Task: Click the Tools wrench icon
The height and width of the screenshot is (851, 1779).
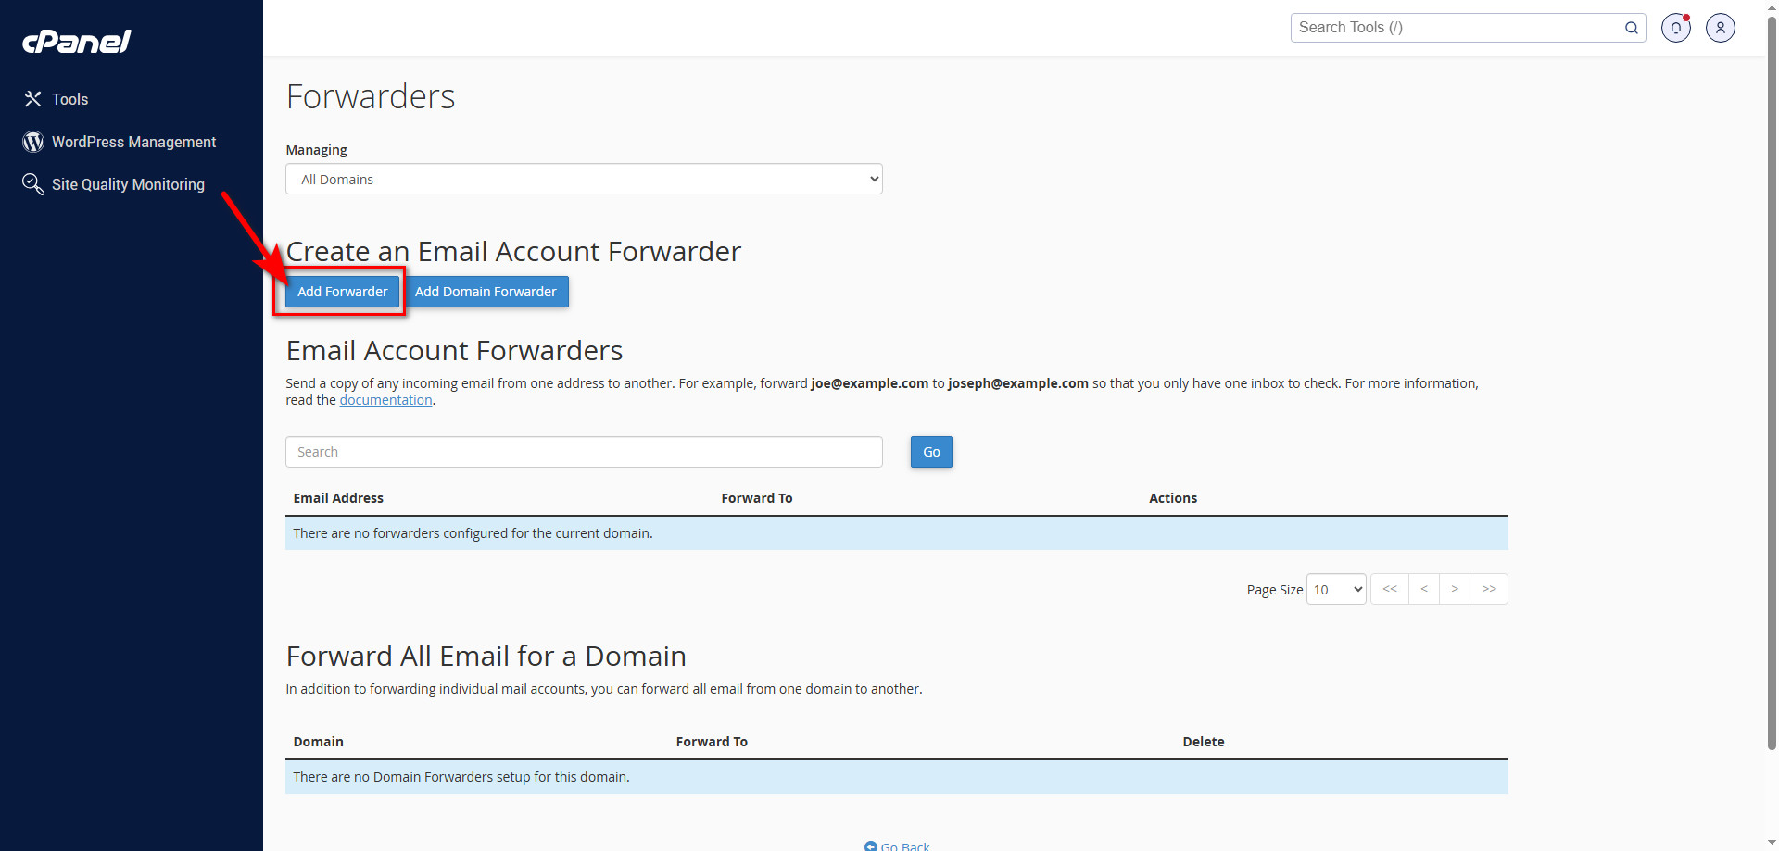Action: 33,99
